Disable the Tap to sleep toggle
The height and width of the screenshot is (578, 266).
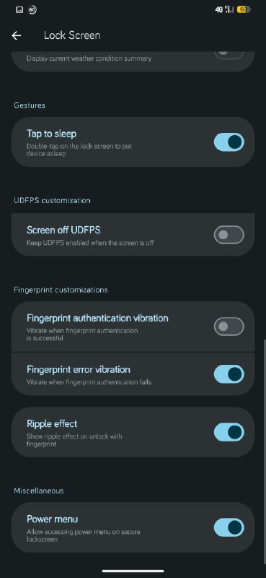pyautogui.click(x=229, y=142)
